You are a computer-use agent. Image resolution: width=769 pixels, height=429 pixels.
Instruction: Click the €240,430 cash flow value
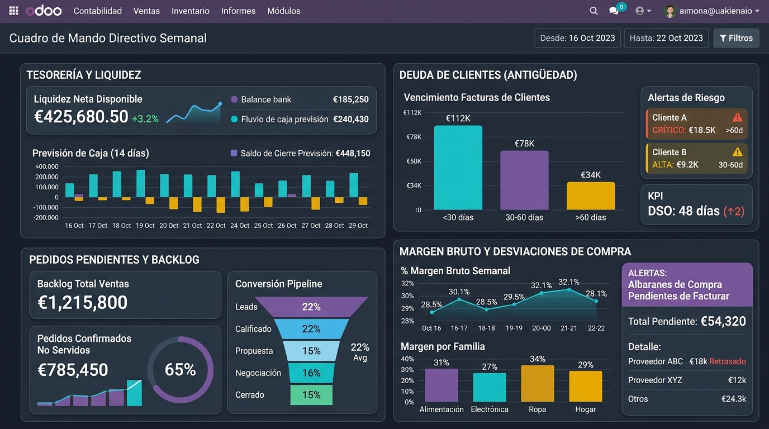(x=351, y=119)
